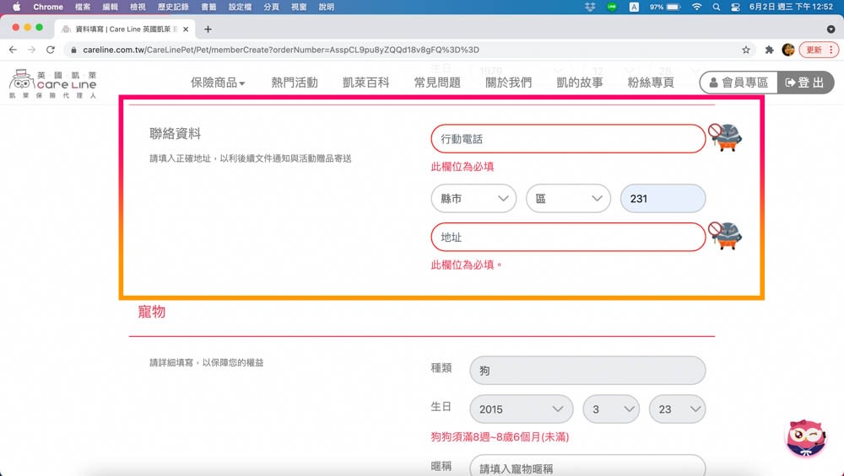Viewport: 844px width, 476px height.
Task: Open 關於我們 navigation item
Action: (508, 83)
